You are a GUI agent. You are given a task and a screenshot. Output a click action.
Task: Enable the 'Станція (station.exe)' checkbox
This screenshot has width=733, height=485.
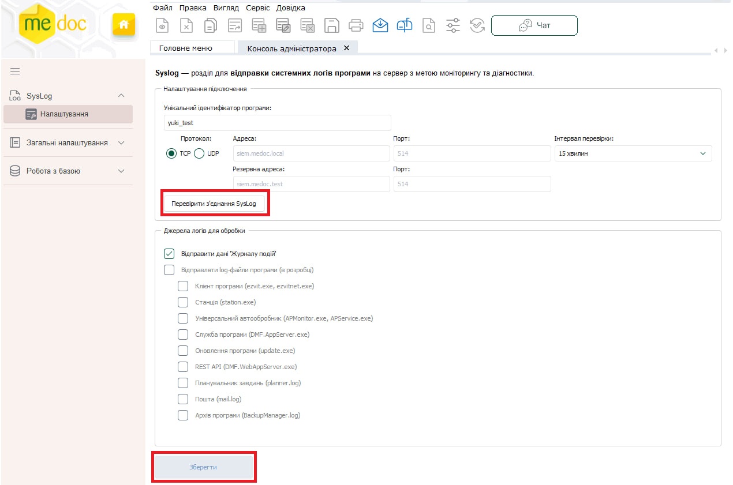[x=183, y=302]
